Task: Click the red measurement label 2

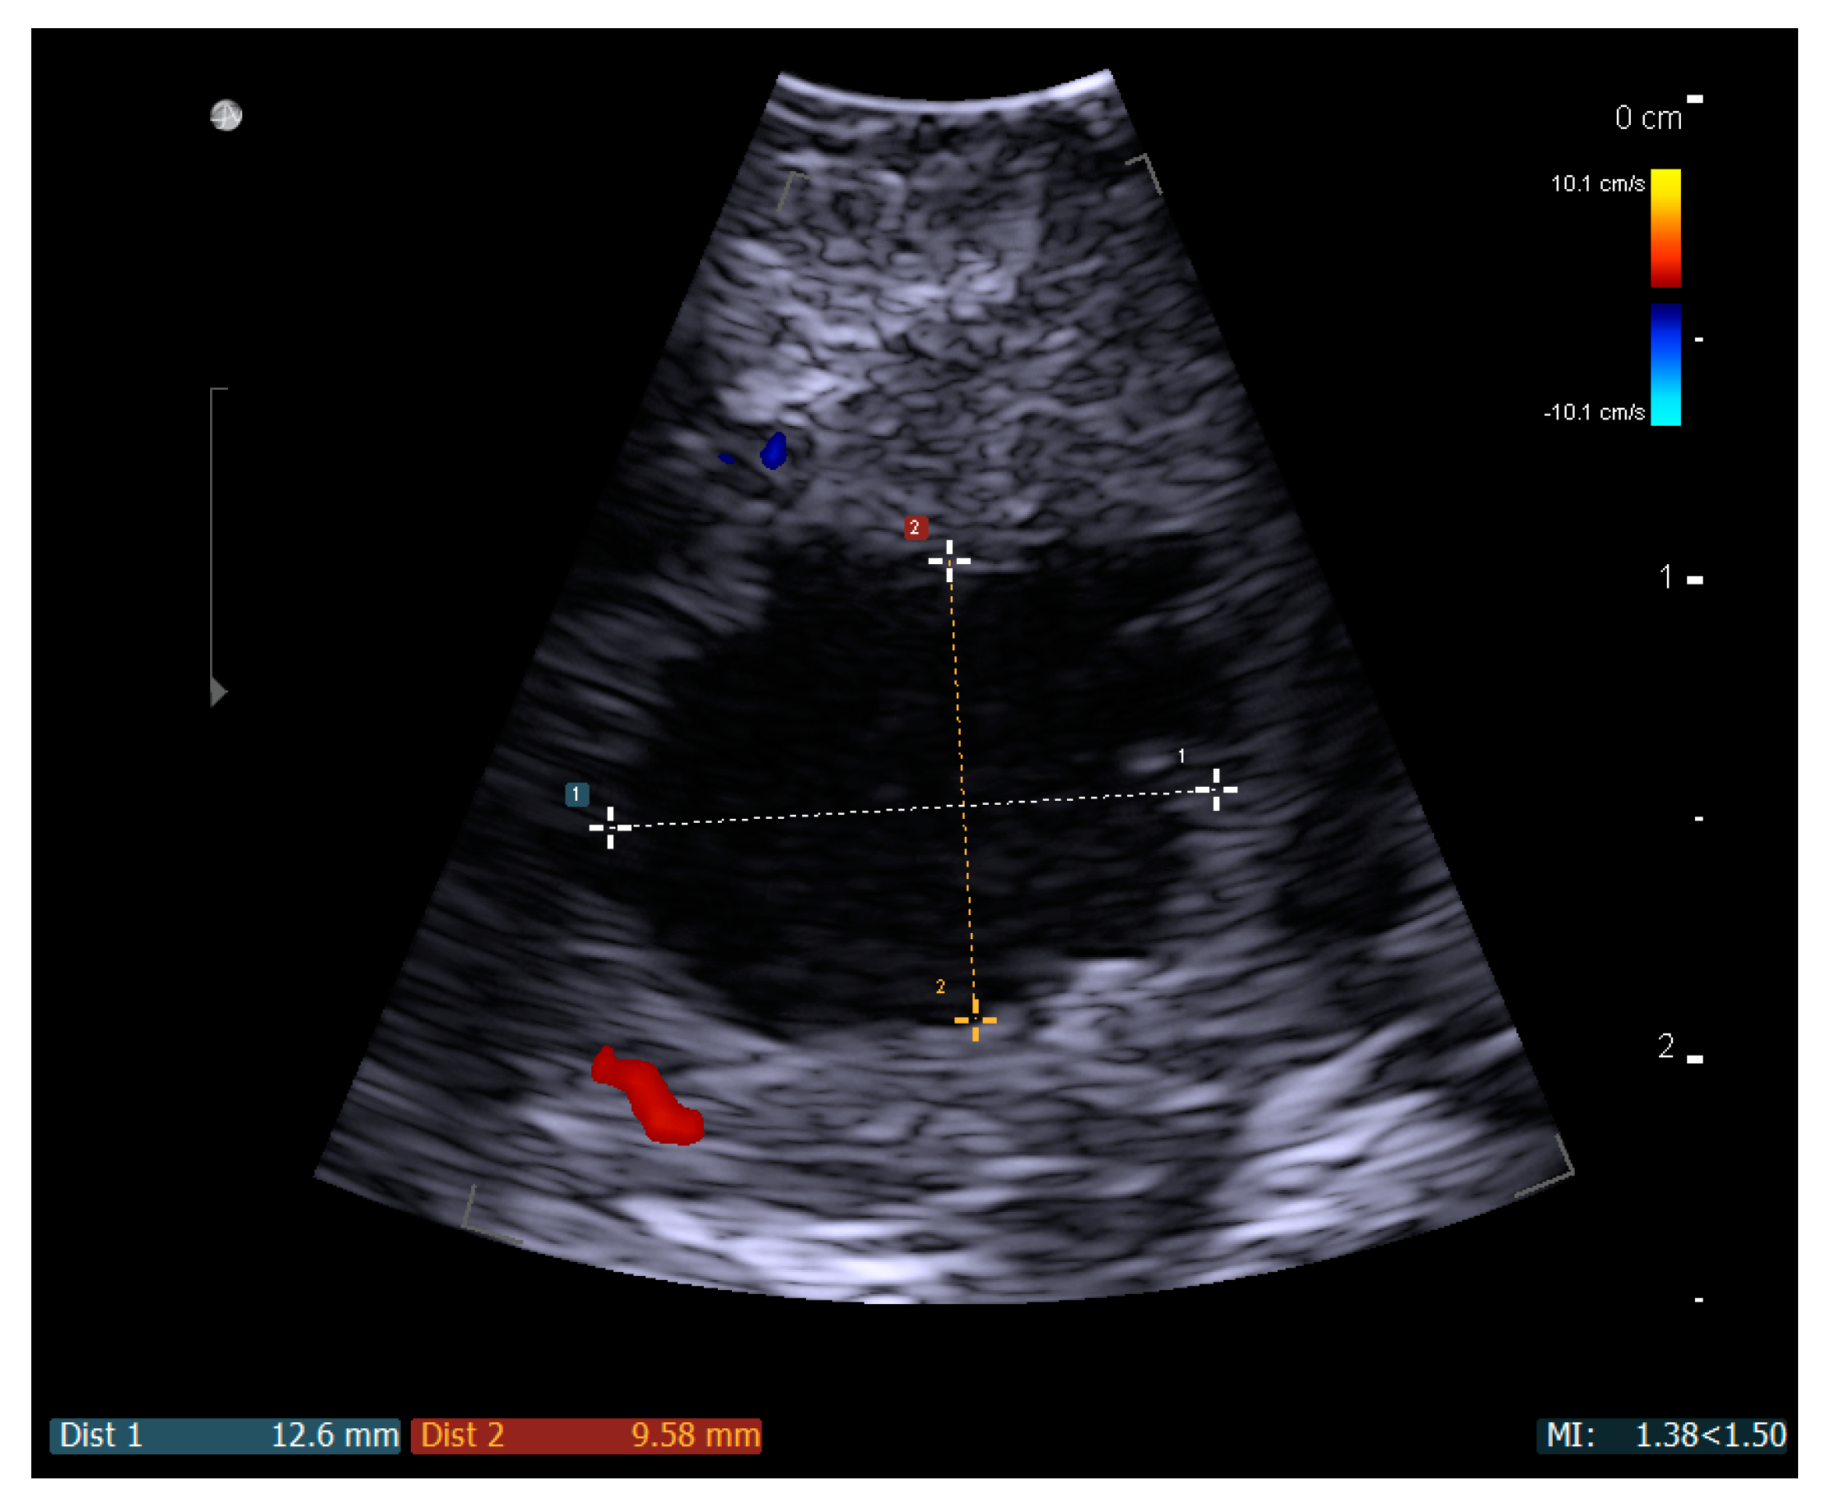Action: [x=915, y=527]
